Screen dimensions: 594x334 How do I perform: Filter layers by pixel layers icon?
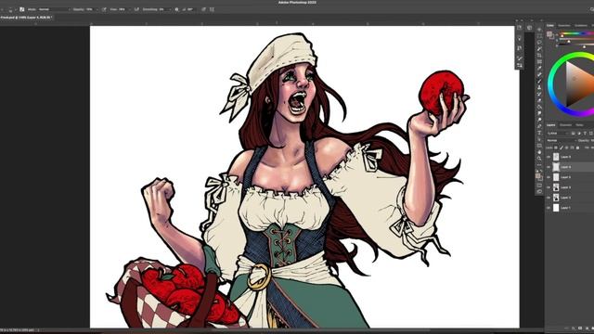(574, 134)
